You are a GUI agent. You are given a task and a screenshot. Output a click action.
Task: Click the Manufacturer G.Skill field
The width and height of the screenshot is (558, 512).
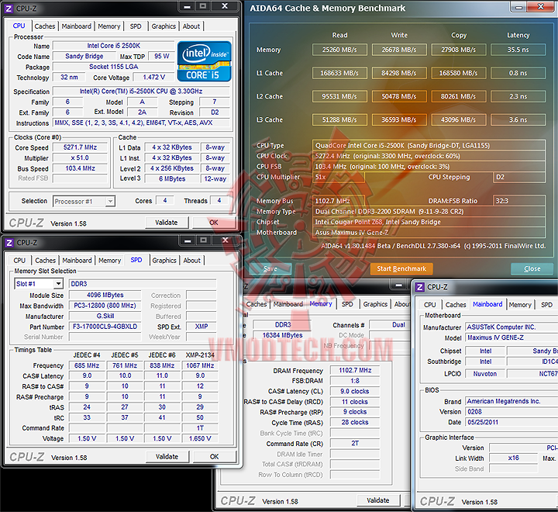[105, 316]
